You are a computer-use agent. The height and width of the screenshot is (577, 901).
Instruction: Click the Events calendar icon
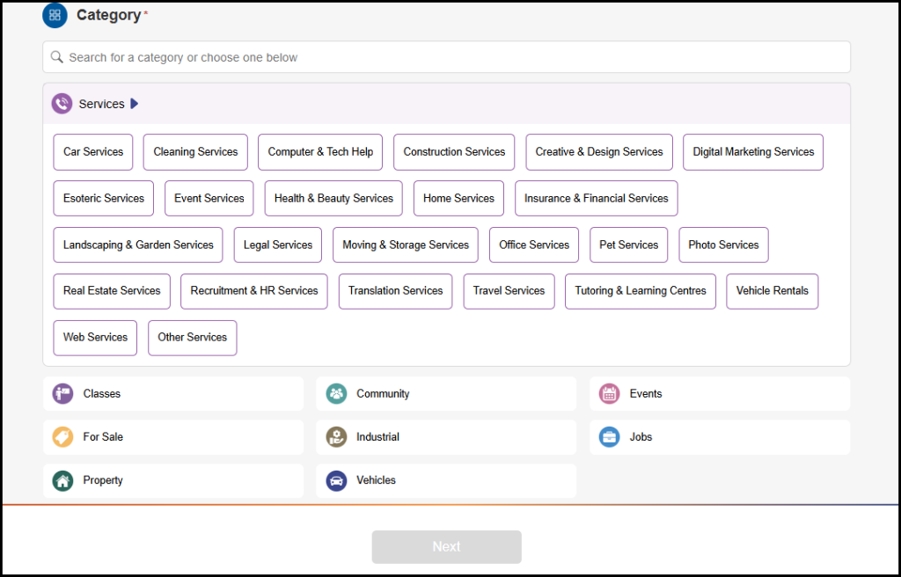coord(609,393)
